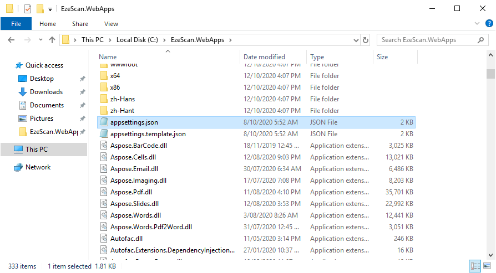The image size is (496, 273).
Task: Open the address bar history dropdown
Action: point(355,40)
